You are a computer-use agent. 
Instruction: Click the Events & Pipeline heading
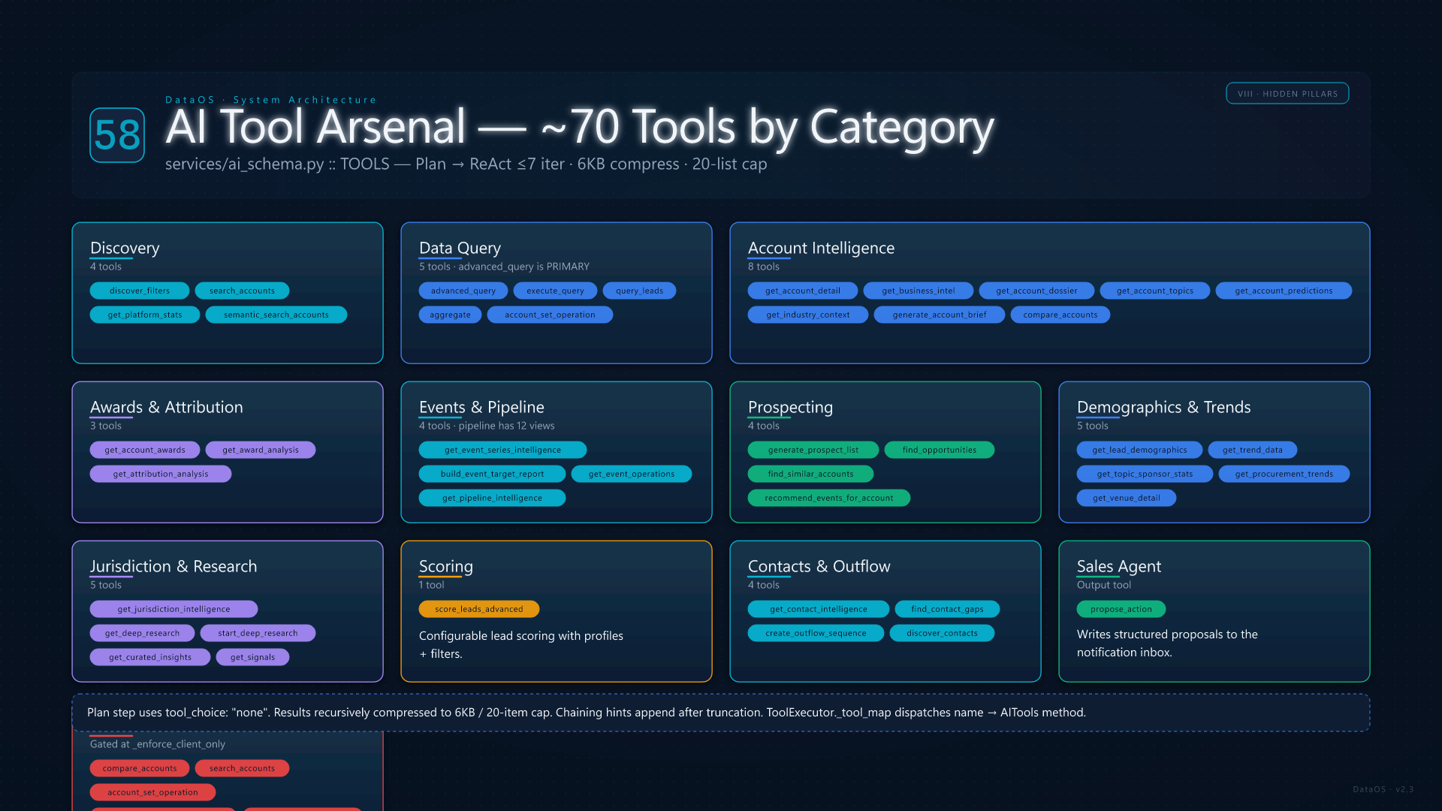tap(481, 407)
